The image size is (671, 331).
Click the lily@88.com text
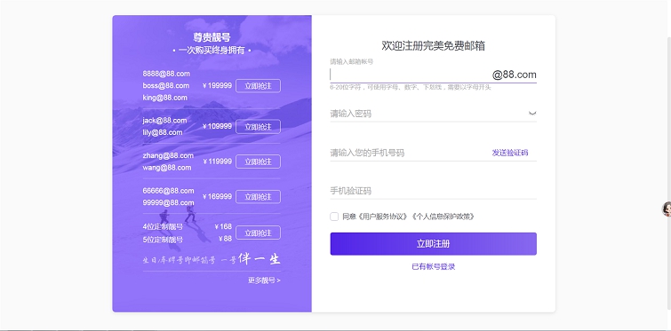162,132
